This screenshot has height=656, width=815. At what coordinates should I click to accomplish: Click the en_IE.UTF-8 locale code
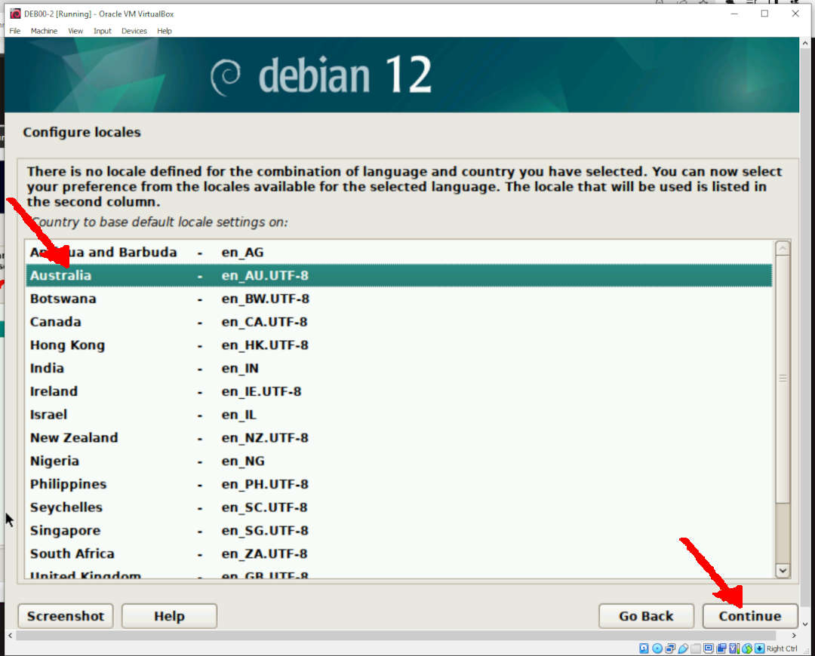[x=261, y=391]
